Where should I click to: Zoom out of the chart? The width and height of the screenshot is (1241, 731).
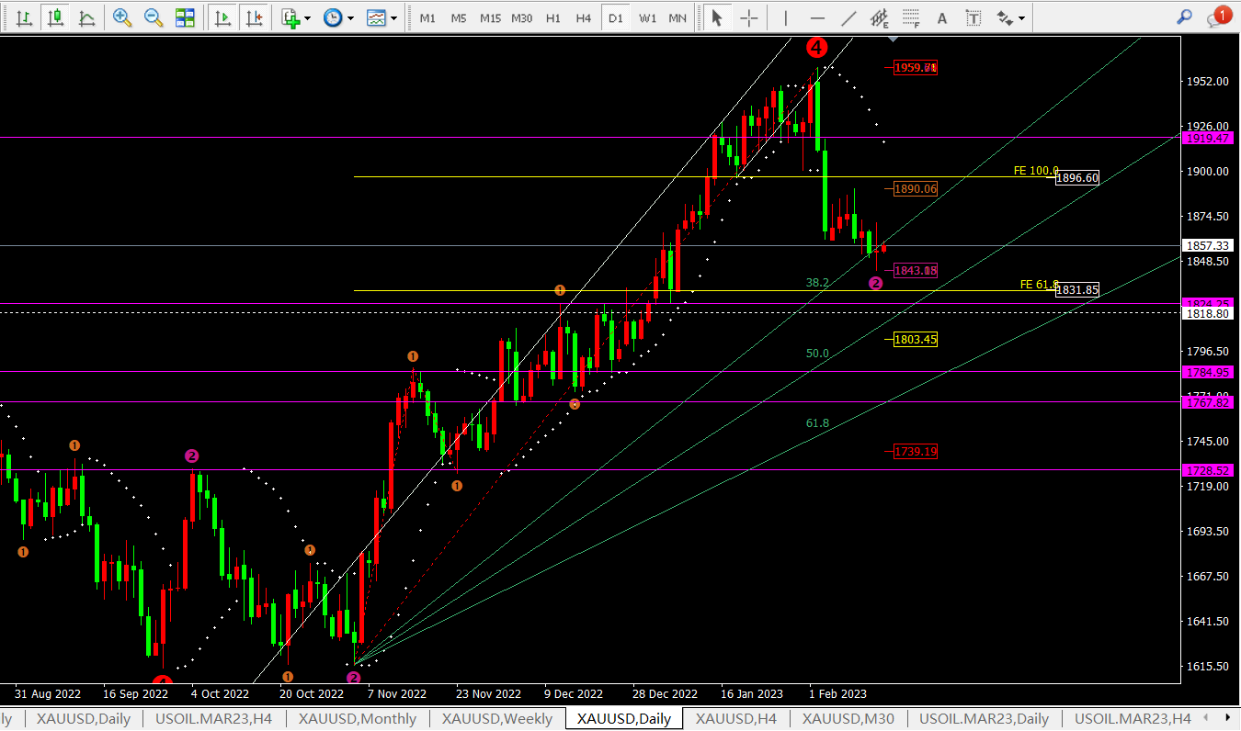pyautogui.click(x=154, y=17)
